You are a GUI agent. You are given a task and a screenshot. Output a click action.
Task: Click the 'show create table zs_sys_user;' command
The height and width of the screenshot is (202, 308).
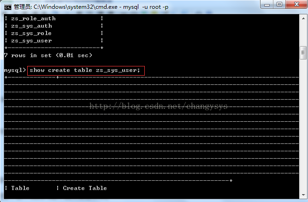[x=85, y=71]
